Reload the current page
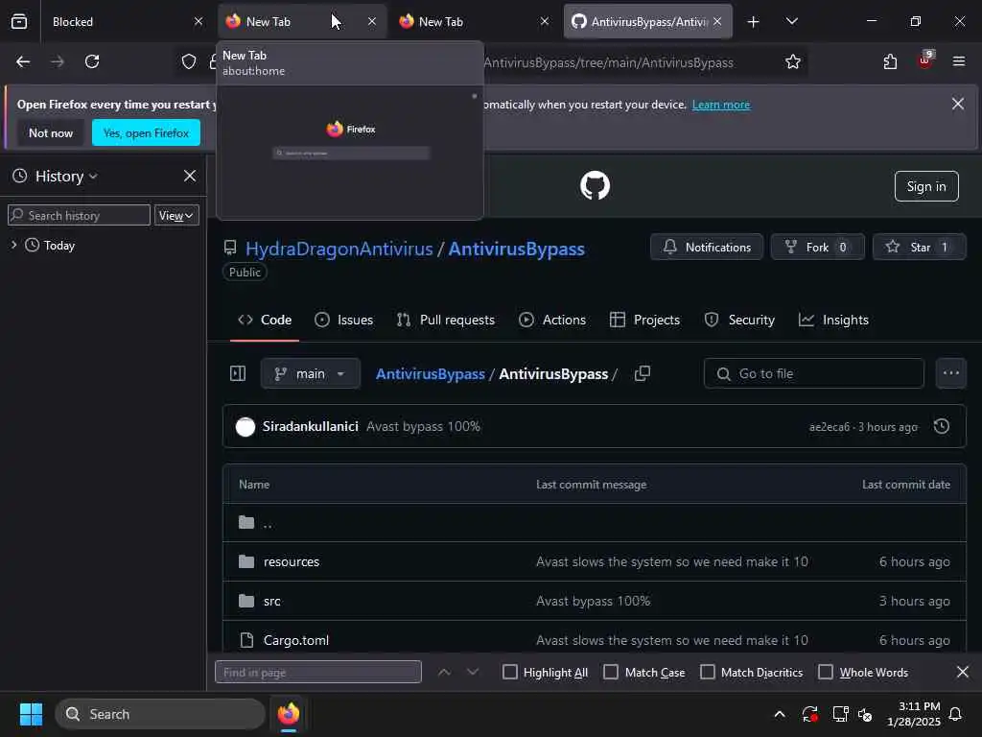 [x=92, y=61]
